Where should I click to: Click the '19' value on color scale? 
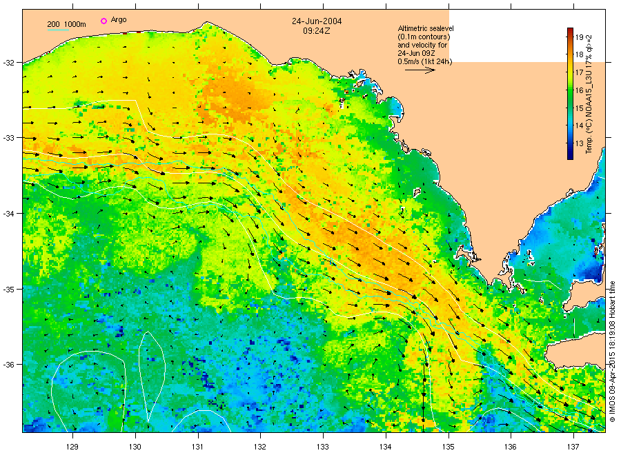coord(580,38)
